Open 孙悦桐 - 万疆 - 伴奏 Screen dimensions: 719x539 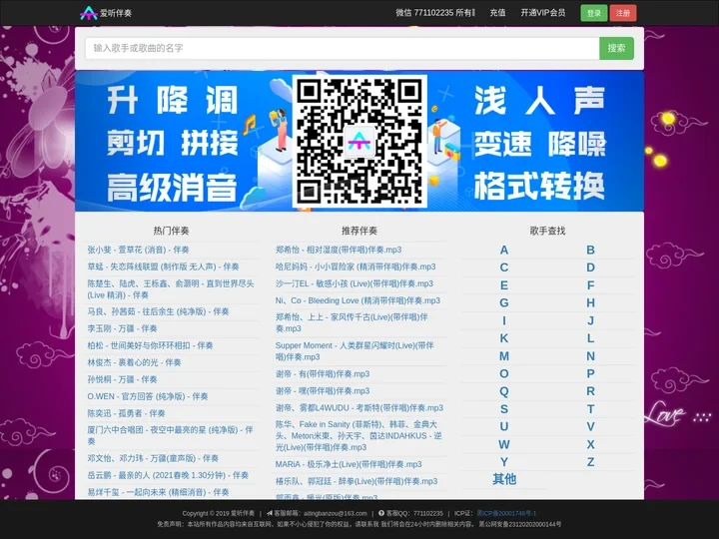click(x=122, y=379)
